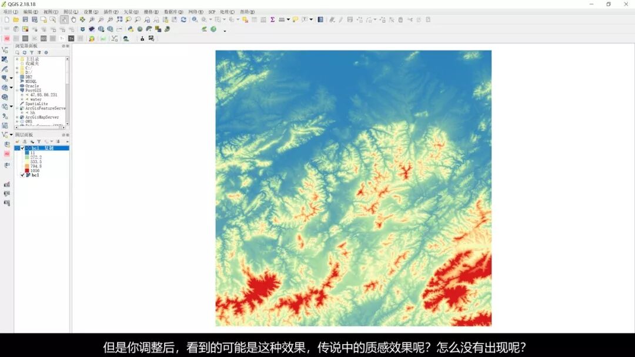Select the Pan Map hand tool

click(x=73, y=19)
